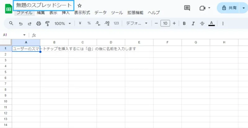
Task: Select column E header
Action: point(139,42)
